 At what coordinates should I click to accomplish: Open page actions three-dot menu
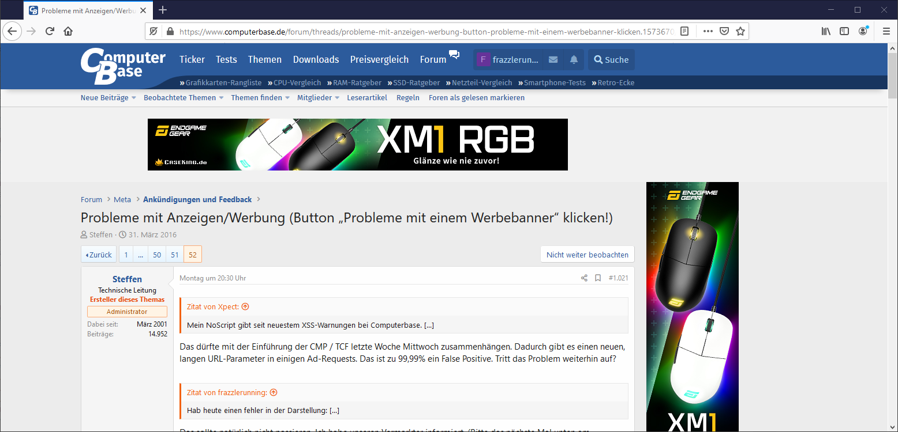click(x=708, y=31)
